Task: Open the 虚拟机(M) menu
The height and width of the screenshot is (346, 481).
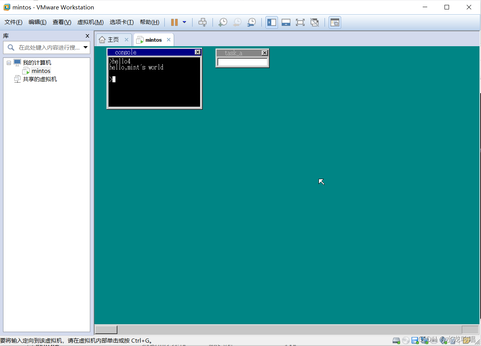Action: tap(90, 22)
